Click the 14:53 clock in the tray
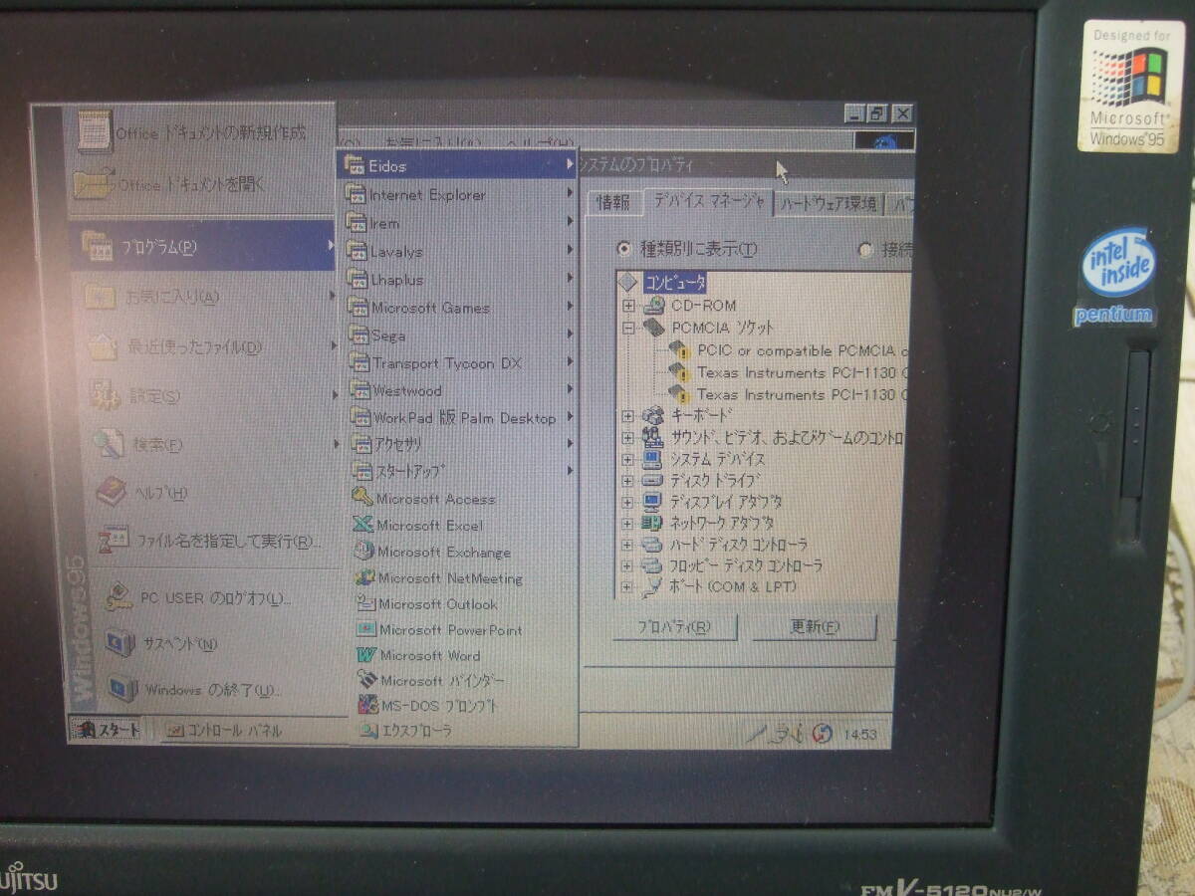Image resolution: width=1195 pixels, height=896 pixels. coord(859,735)
